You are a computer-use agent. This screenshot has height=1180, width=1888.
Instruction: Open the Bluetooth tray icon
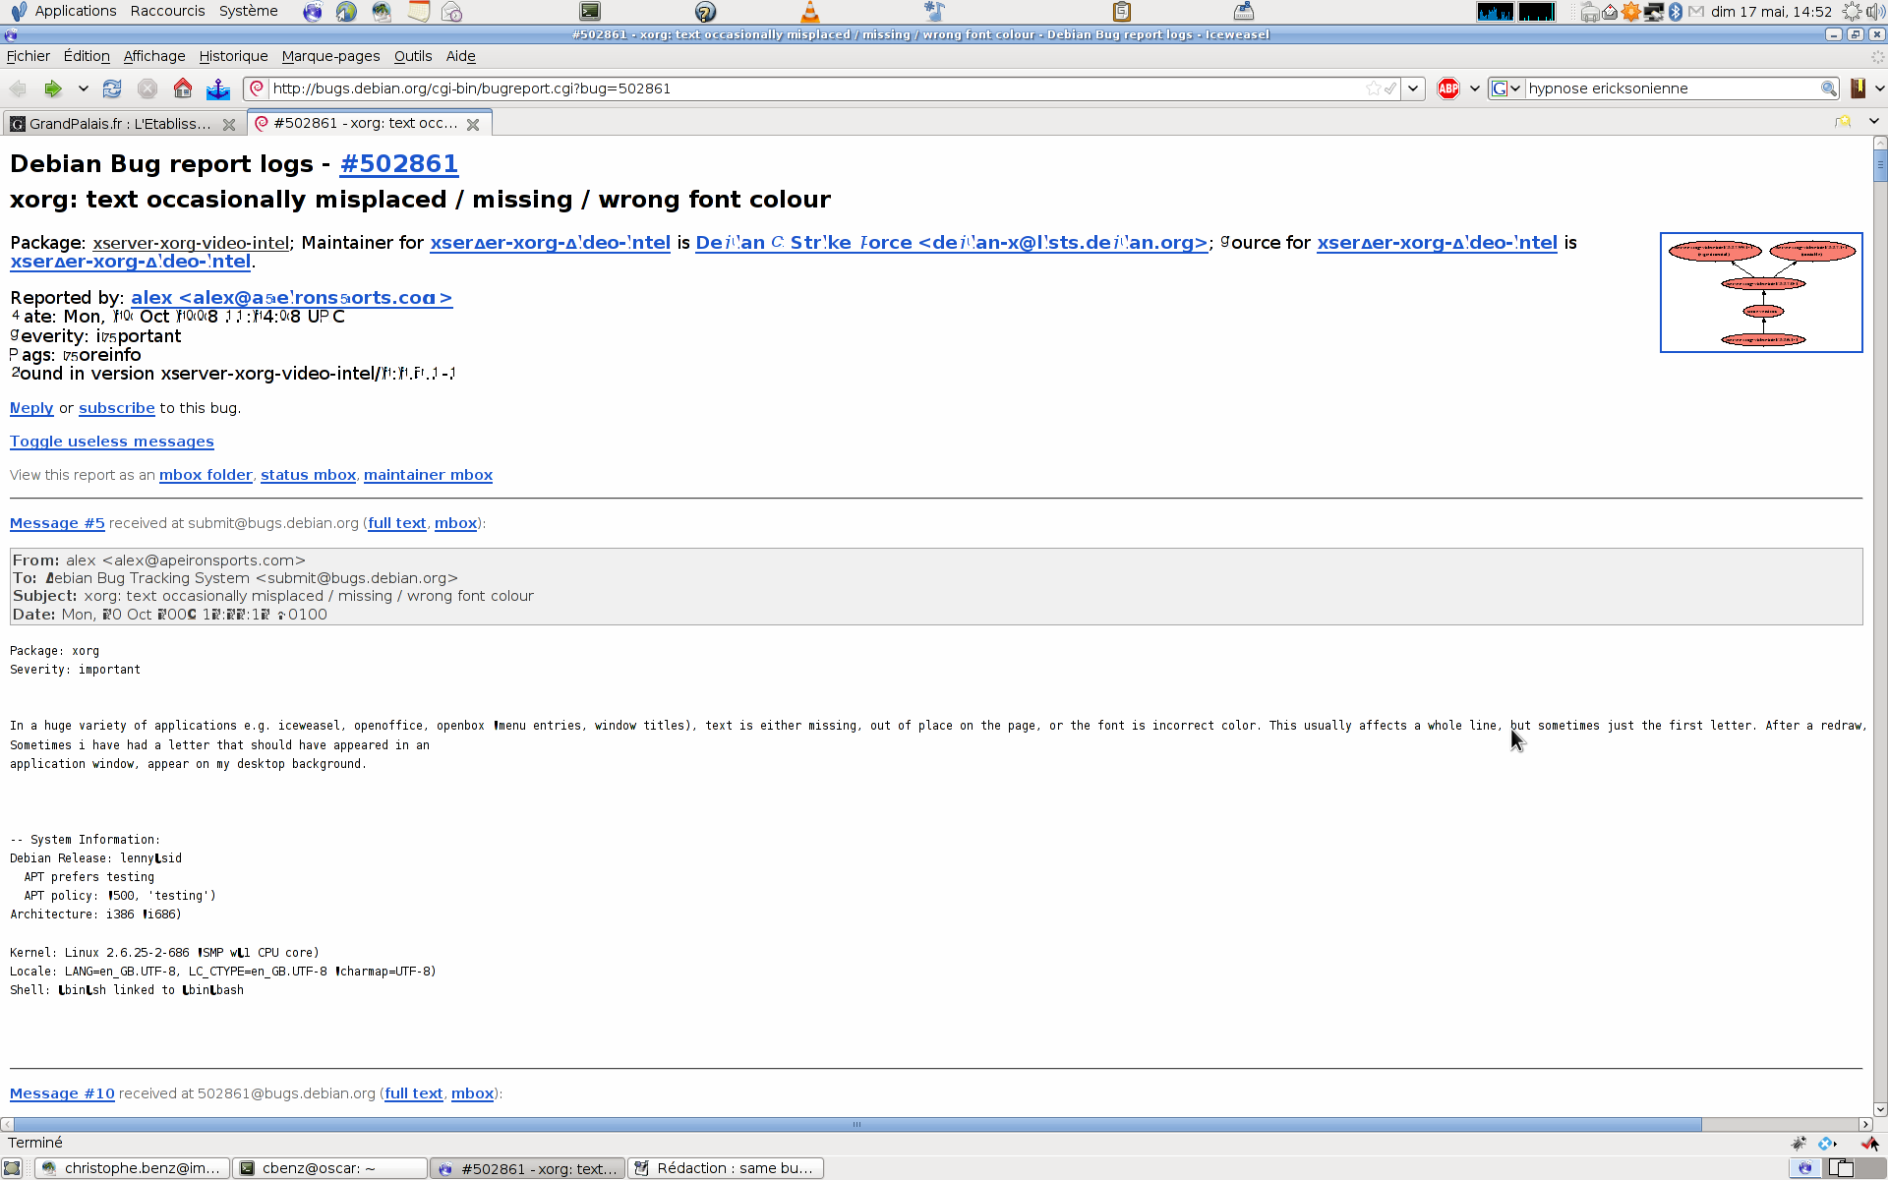1676,12
